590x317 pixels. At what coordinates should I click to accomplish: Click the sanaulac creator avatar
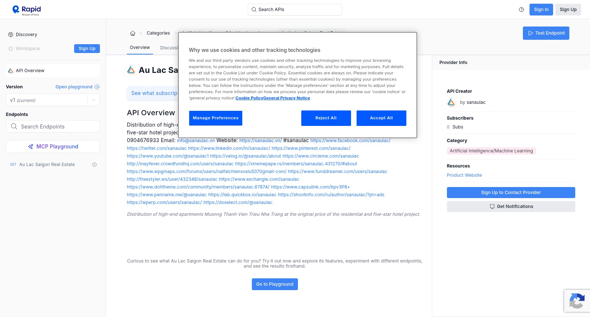click(x=451, y=102)
